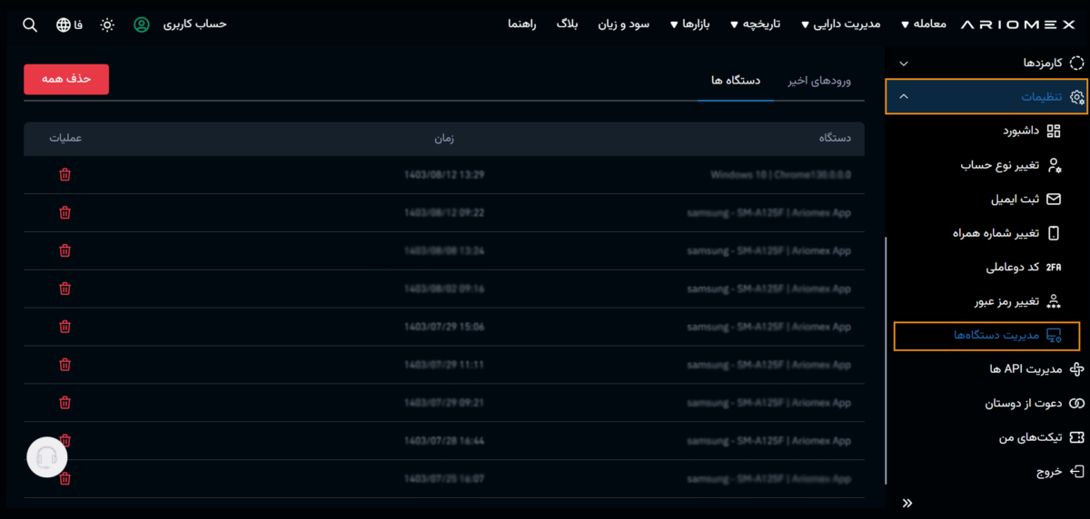Image resolution: width=1090 pixels, height=519 pixels.
Task: Toggle light/dark theme sun icon
Action: [x=107, y=24]
